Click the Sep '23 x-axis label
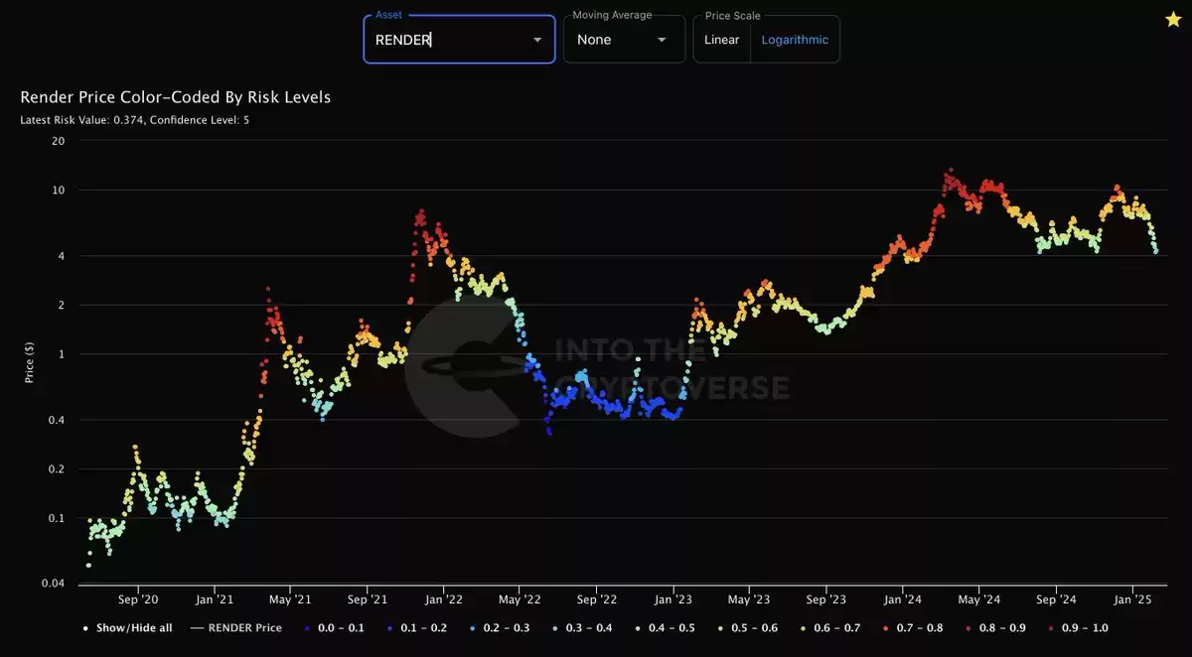The width and height of the screenshot is (1192, 657). pos(826,599)
